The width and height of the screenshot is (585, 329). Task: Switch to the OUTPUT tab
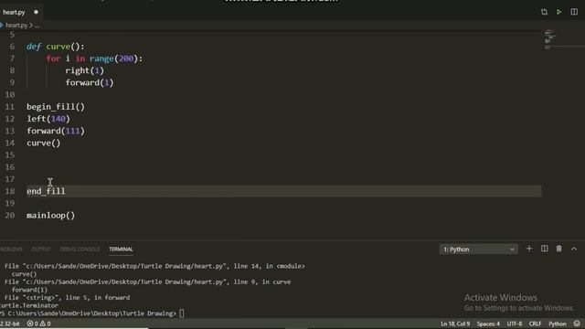(41, 249)
